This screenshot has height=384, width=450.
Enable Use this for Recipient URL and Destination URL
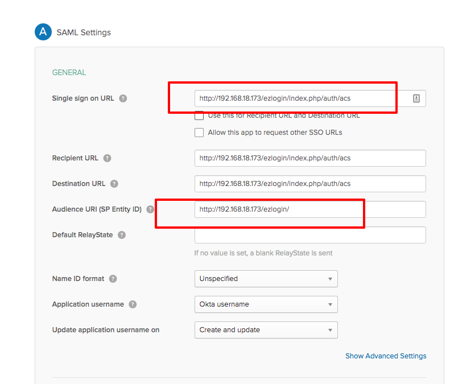[x=199, y=115]
